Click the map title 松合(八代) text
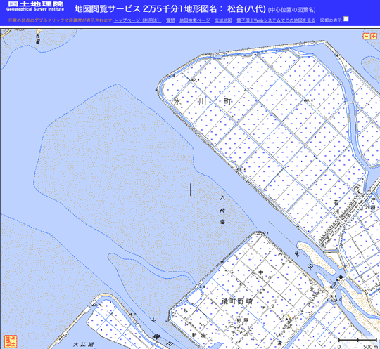Image resolution: width=380 pixels, height=349 pixels. [x=247, y=9]
